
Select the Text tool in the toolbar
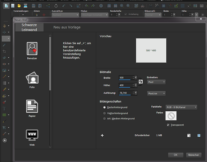click(4, 108)
